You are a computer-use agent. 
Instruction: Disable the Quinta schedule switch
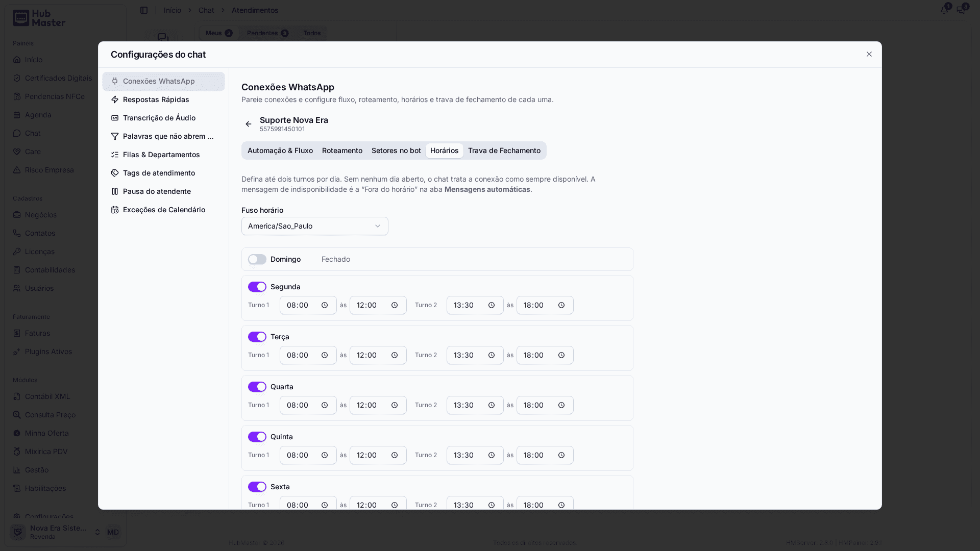tap(257, 437)
